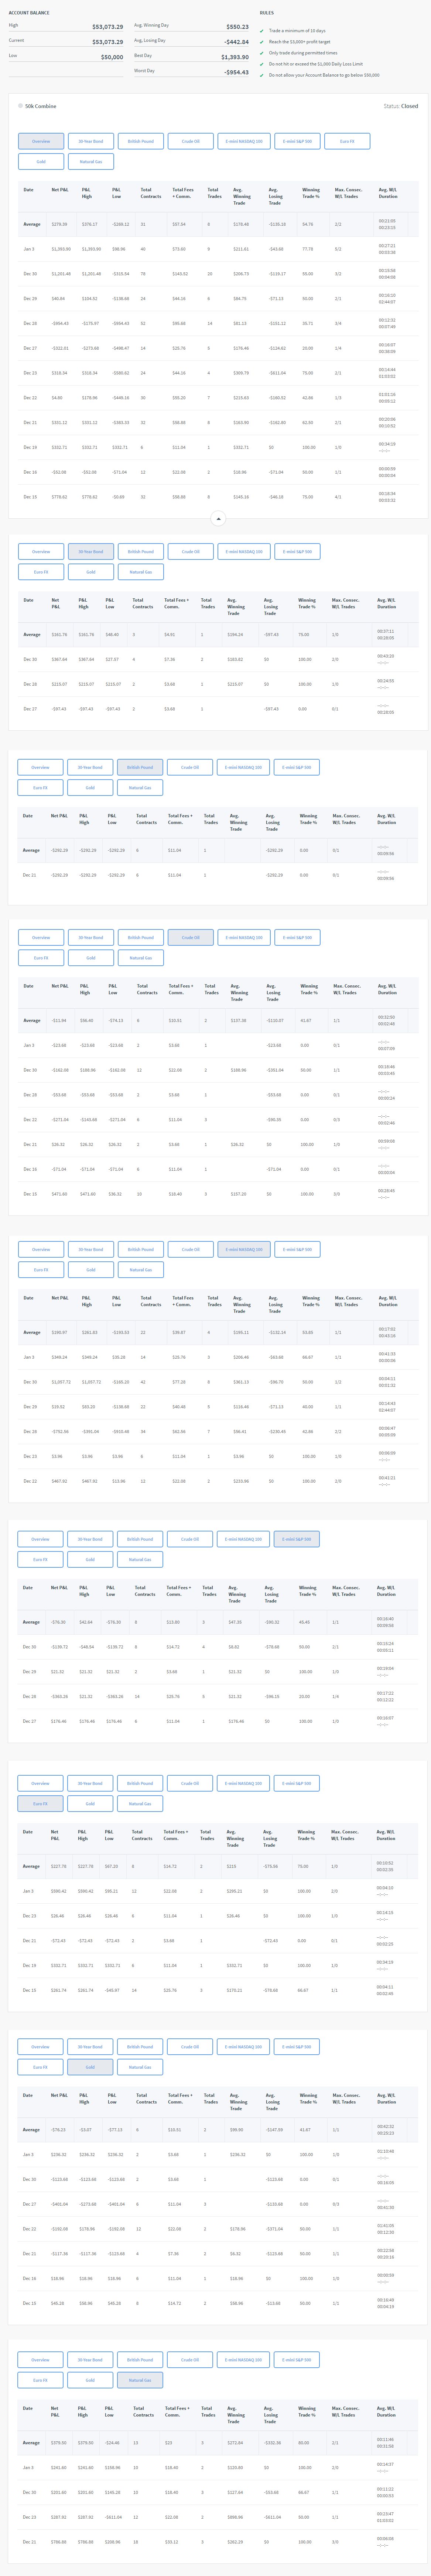The width and height of the screenshot is (431, 2576).
Task: Click the highlighted E-mini NASDAQ 100 tab in its section
Action: point(244,1249)
